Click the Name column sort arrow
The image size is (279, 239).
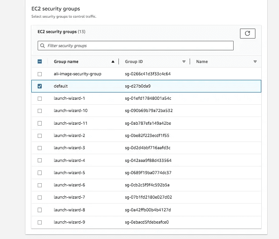pyautogui.click(x=255, y=62)
